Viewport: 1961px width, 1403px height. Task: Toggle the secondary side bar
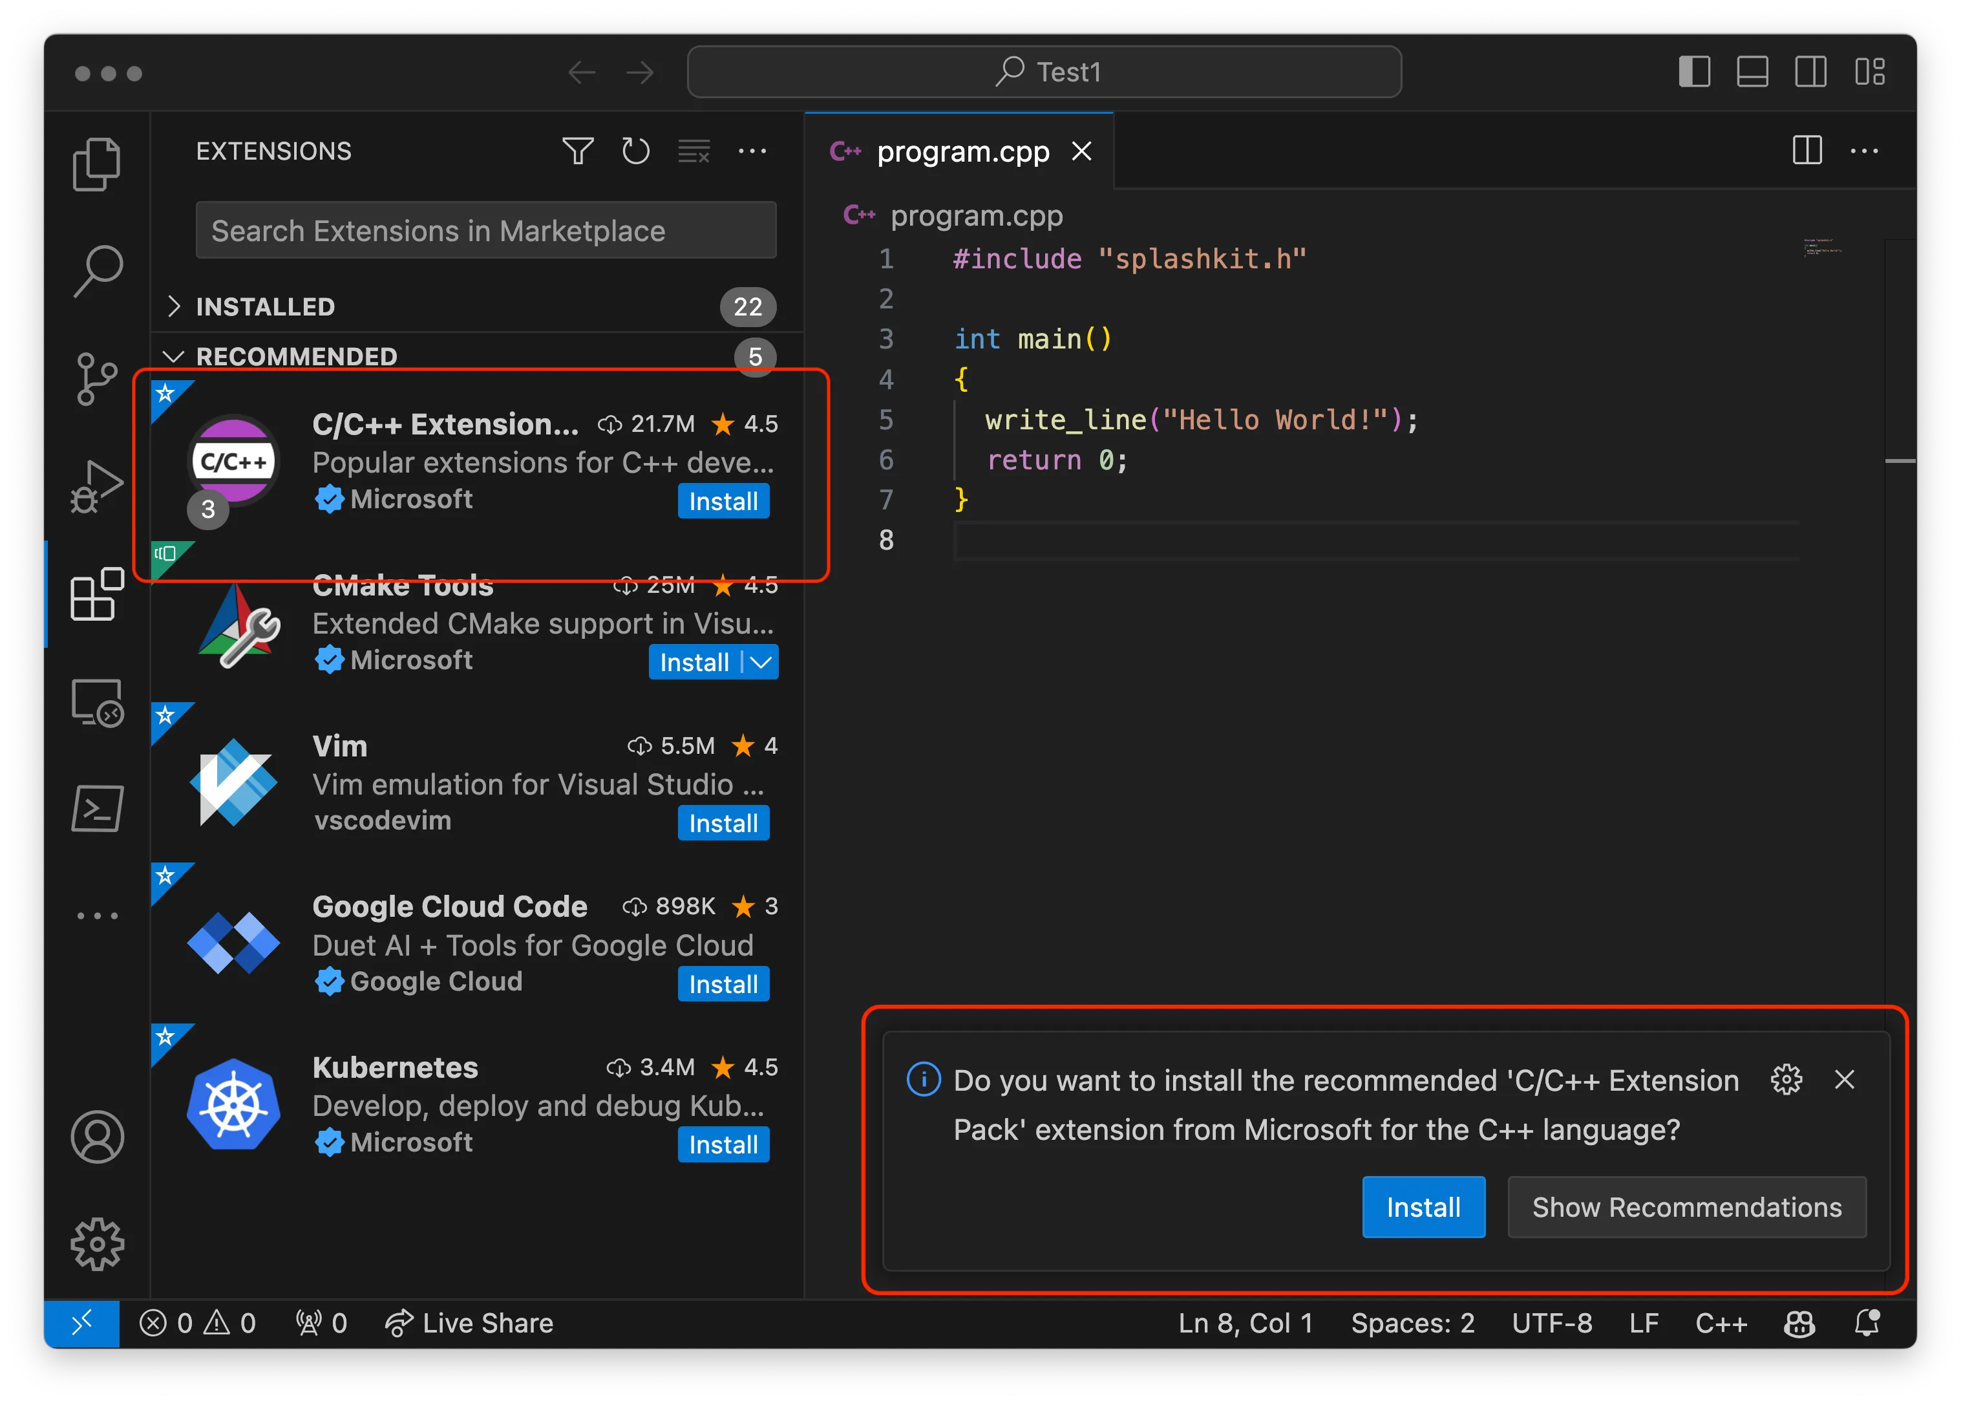1810,72
